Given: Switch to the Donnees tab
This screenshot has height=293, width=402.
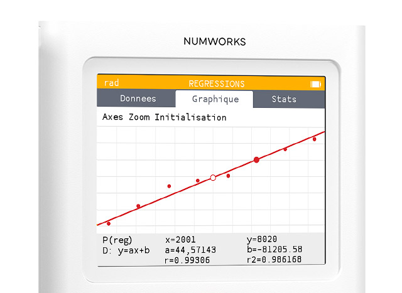Looking at the screenshot, I should coord(136,99).
